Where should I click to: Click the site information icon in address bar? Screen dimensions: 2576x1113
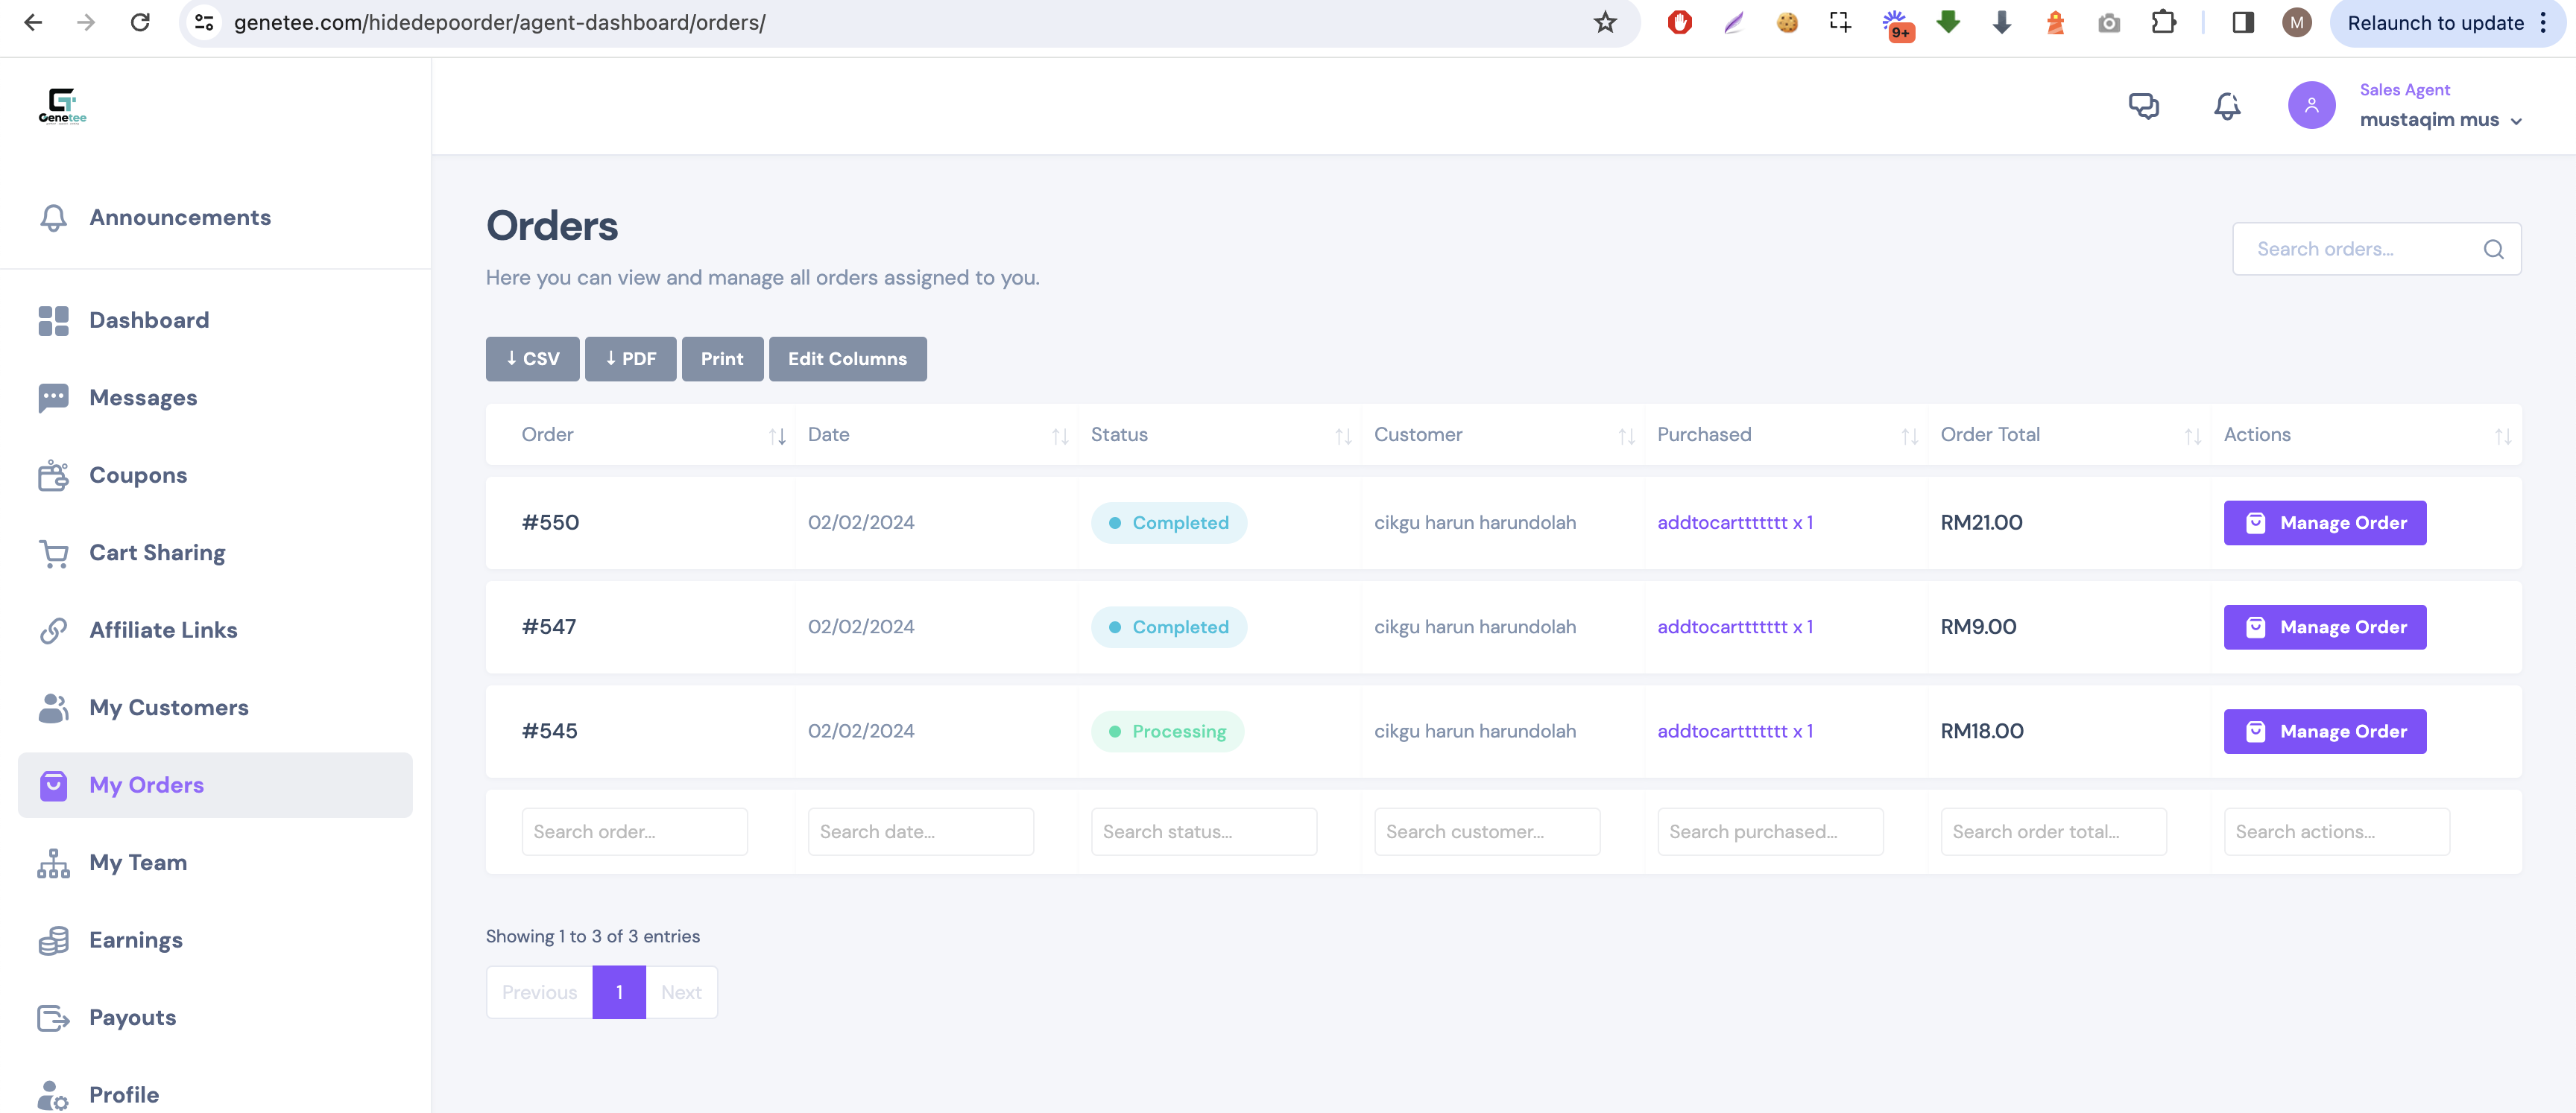[205, 22]
